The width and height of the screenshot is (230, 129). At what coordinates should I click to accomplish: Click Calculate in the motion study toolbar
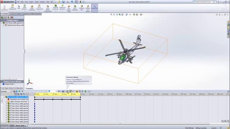(14, 91)
